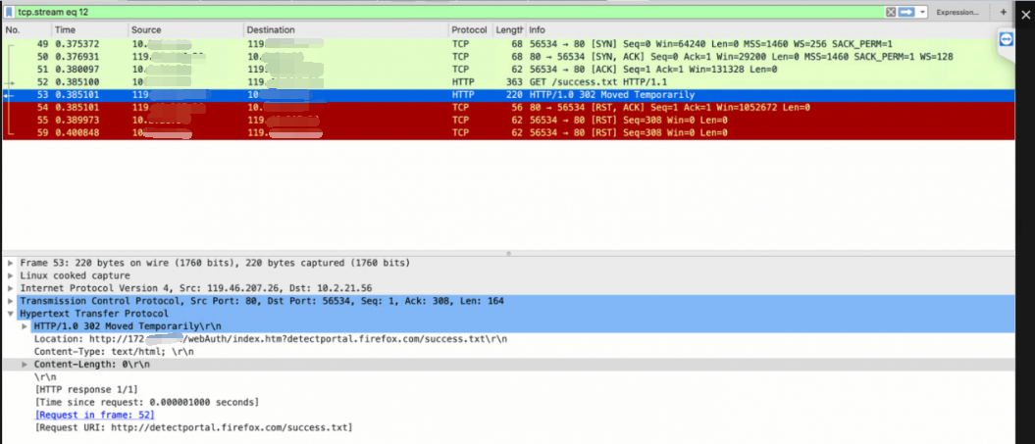Select the Time since request line

coord(146,403)
